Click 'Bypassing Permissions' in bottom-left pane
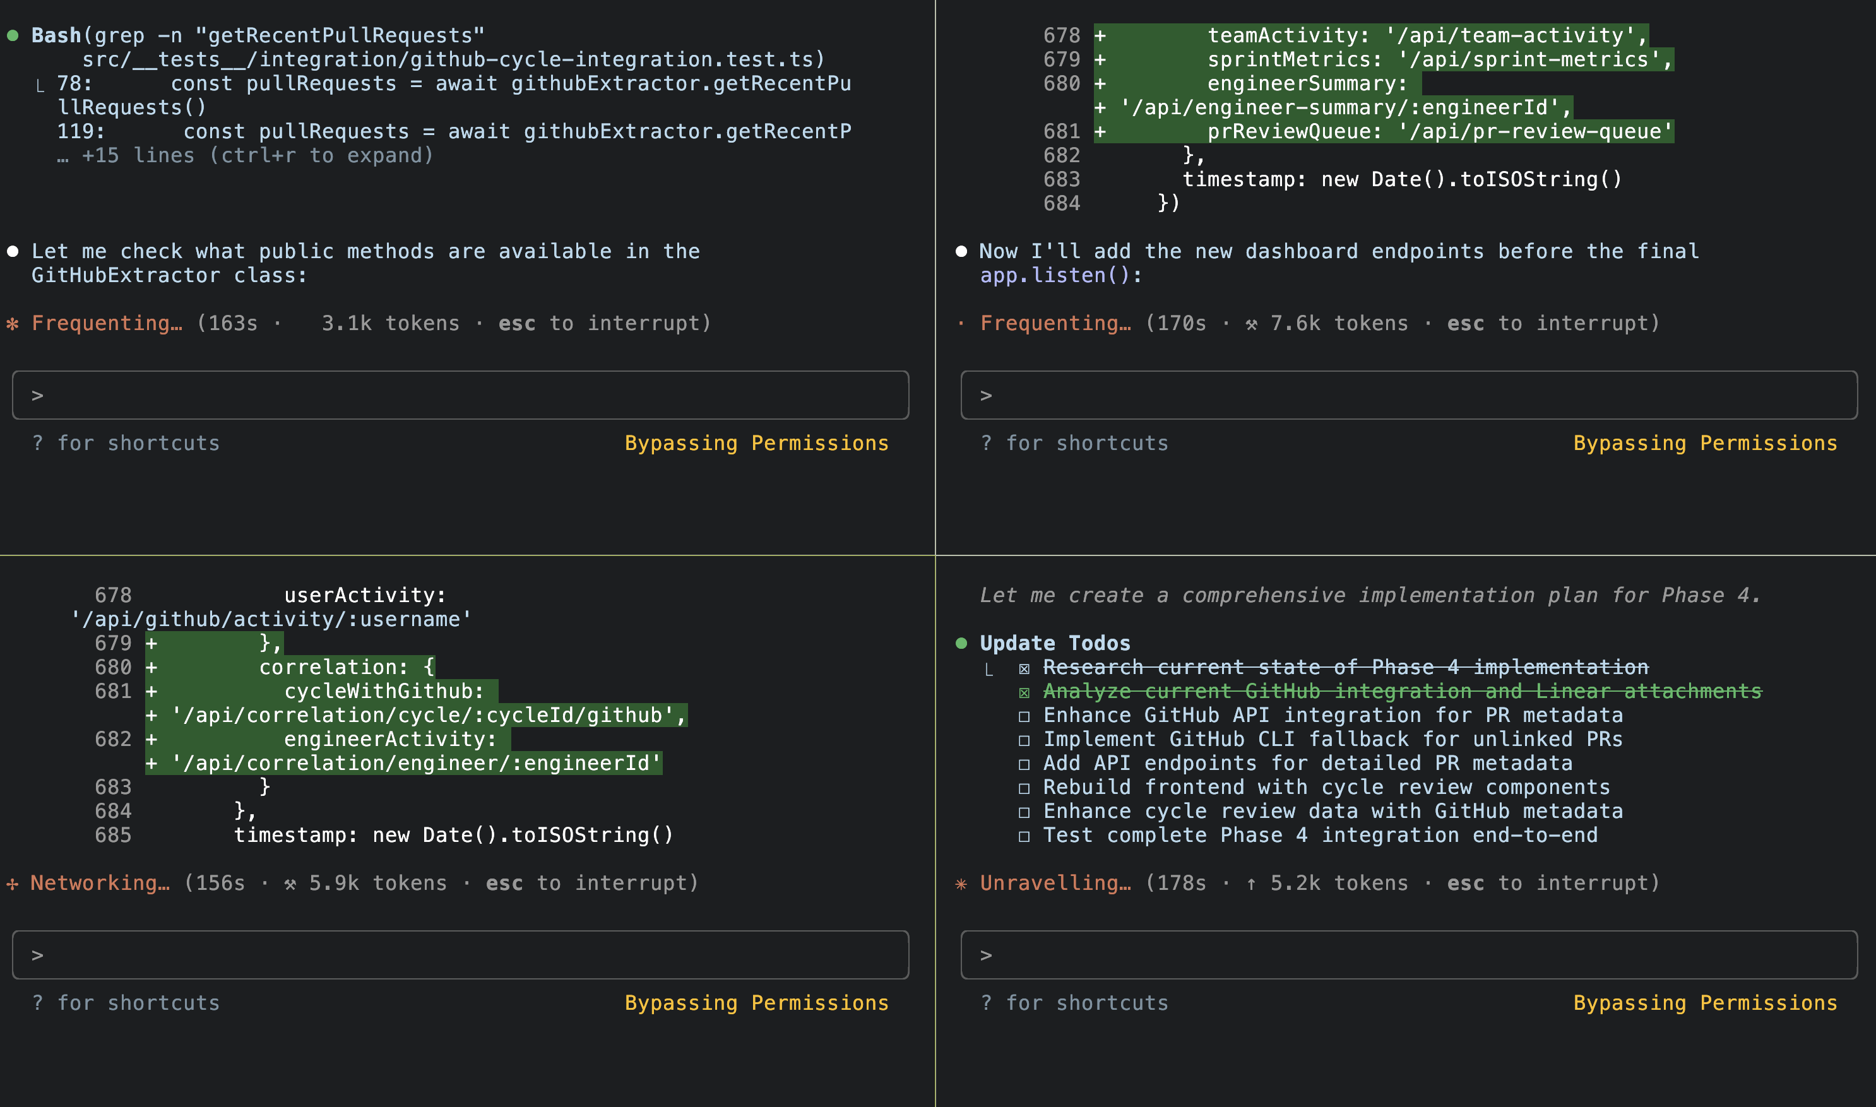The width and height of the screenshot is (1876, 1107). point(756,1003)
